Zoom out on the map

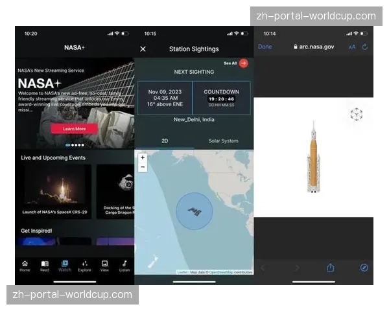143,167
